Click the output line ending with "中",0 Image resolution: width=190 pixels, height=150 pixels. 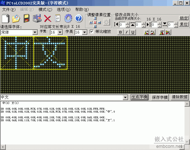tap(58, 112)
